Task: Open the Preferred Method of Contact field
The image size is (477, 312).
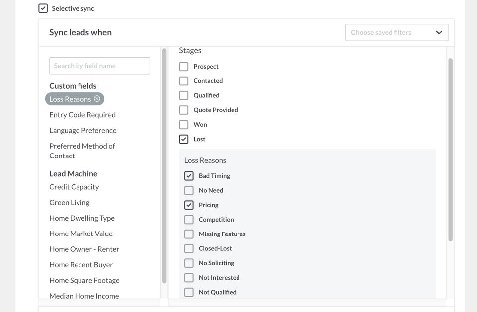Action: click(82, 151)
